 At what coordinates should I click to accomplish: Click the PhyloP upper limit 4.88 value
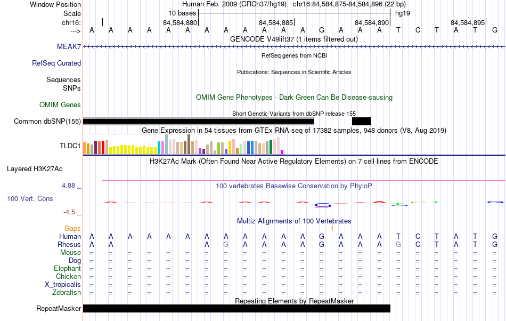pyautogui.click(x=68, y=186)
